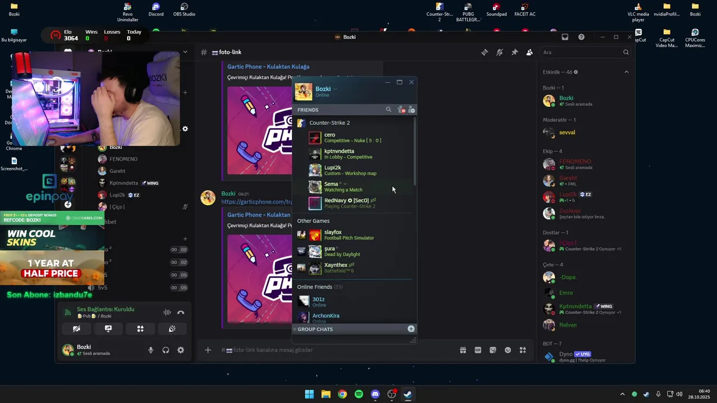Open Nitro gift icon in message bar
This screenshot has height=403, width=717.
tap(463, 350)
